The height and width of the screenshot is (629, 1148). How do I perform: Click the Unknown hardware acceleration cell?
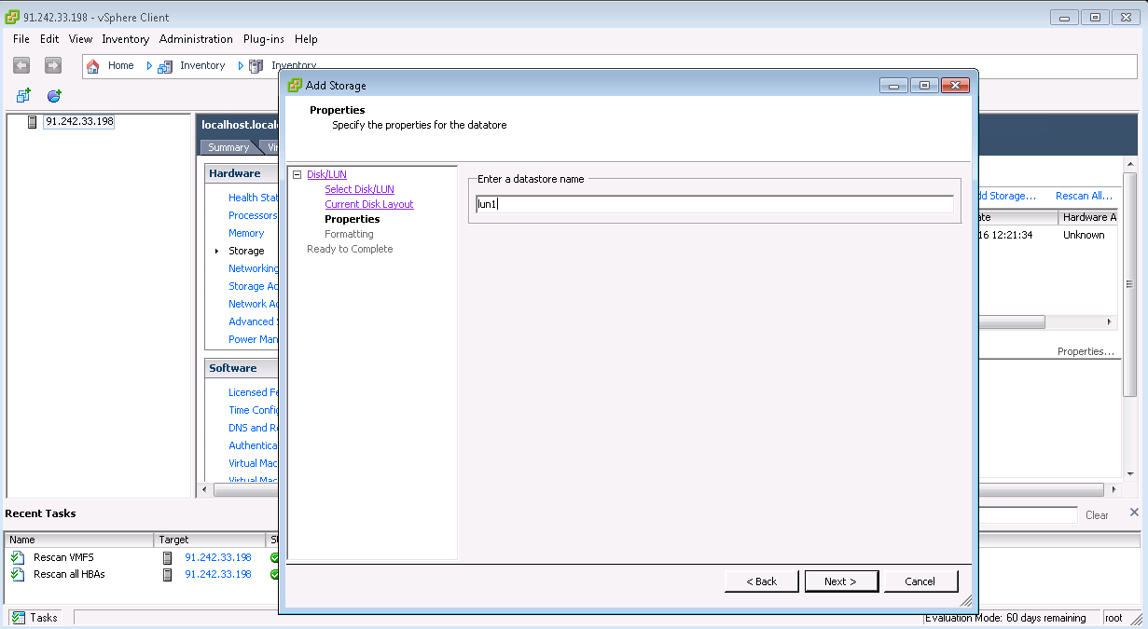(1084, 235)
